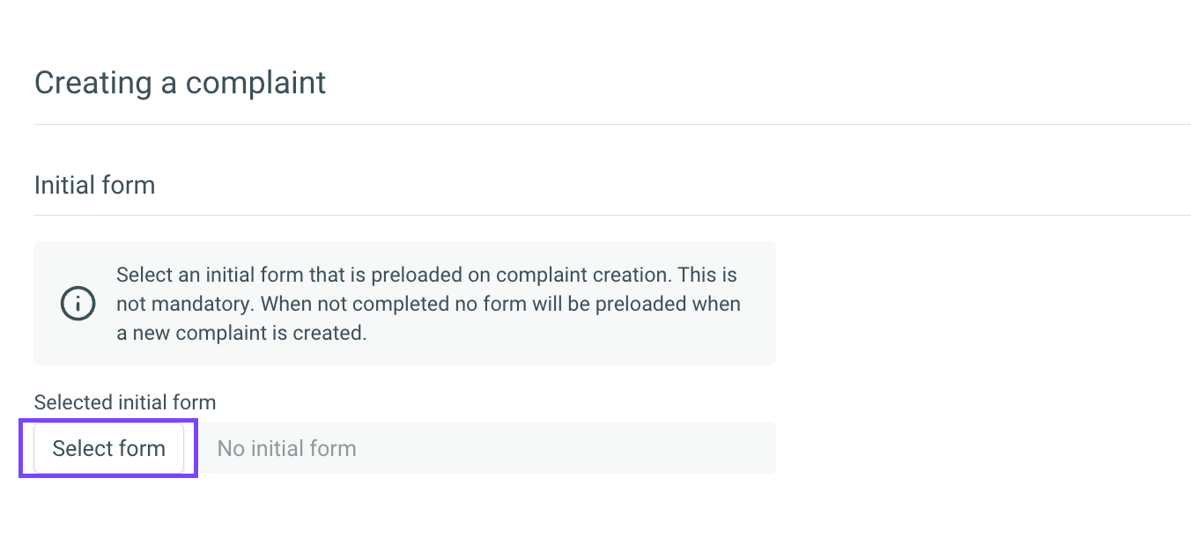Click divider below Creating a complaint title
This screenshot has width=1191, height=537.
(611, 124)
